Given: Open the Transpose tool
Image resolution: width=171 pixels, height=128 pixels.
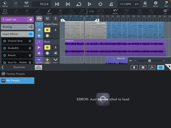Looking at the screenshot, I should pyautogui.click(x=71, y=12).
